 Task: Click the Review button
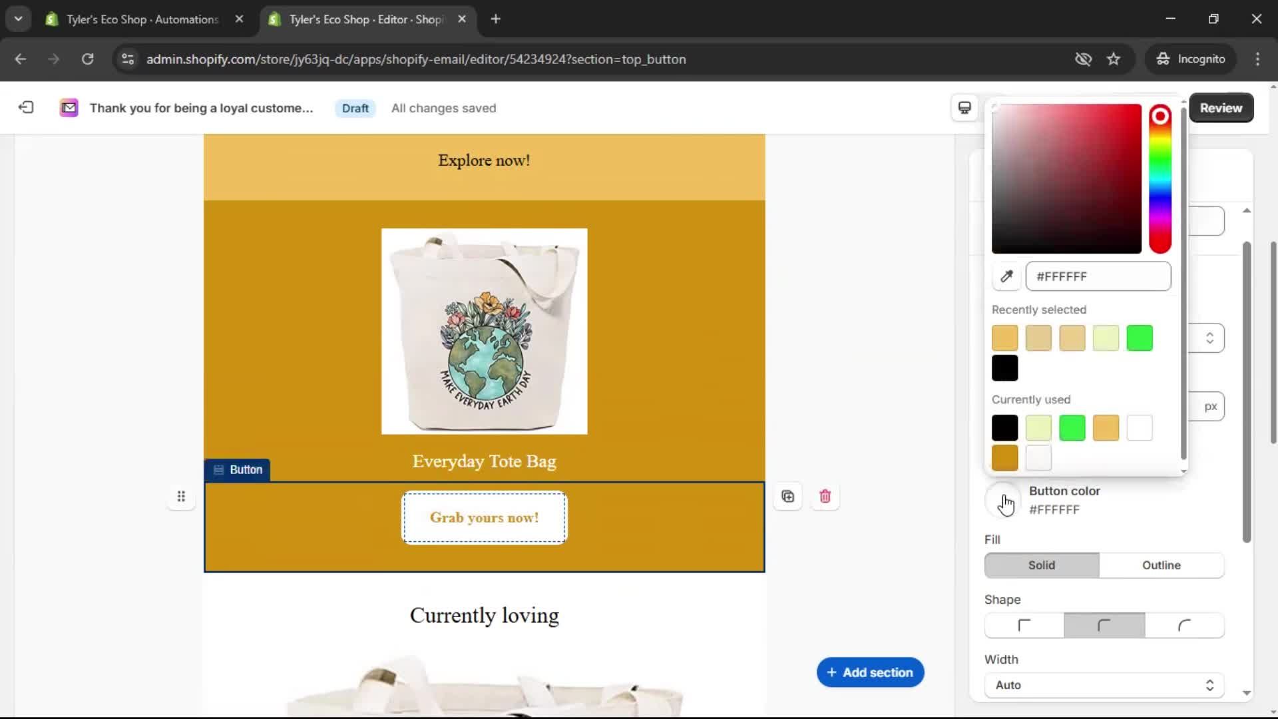[1221, 107]
